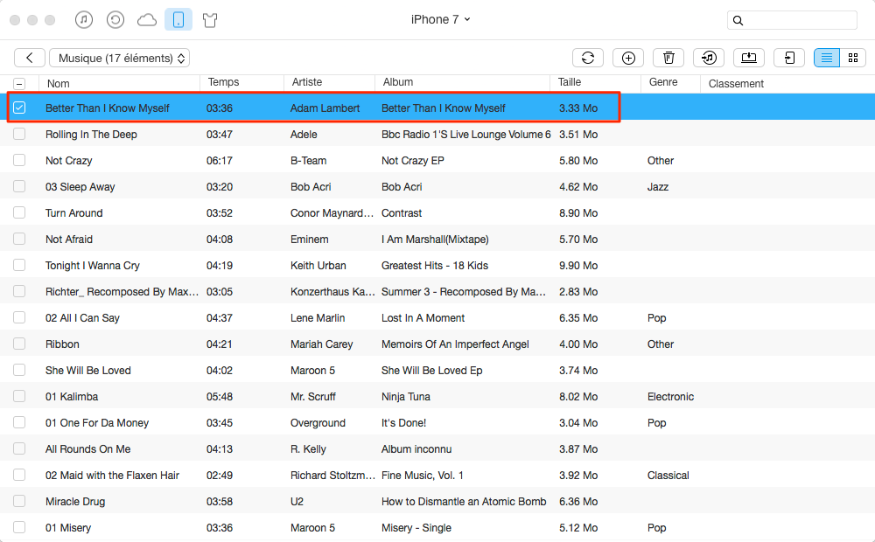Click the Electronic genre cell
Image resolution: width=875 pixels, height=542 pixels.
coord(671,397)
